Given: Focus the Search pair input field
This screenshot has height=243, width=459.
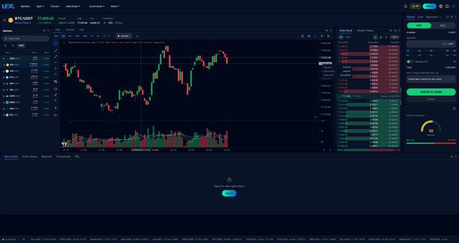Looking at the screenshot, I should [x=26, y=38].
